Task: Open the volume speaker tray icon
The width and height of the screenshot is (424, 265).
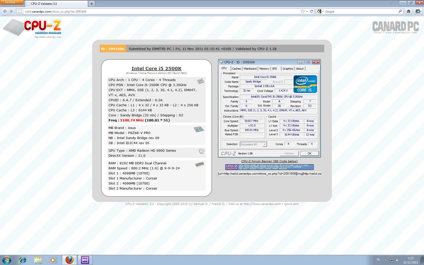Action: pos(398,260)
